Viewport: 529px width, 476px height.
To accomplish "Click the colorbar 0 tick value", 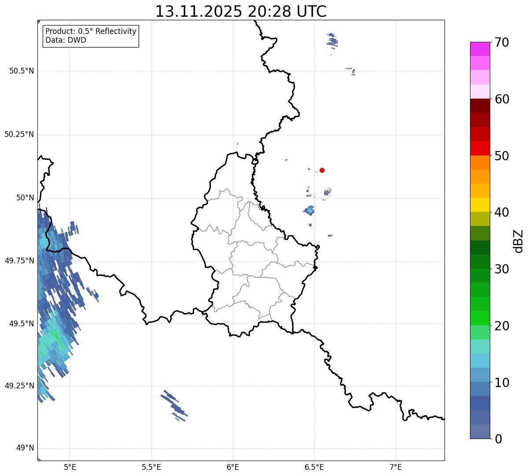I will coord(498,439).
